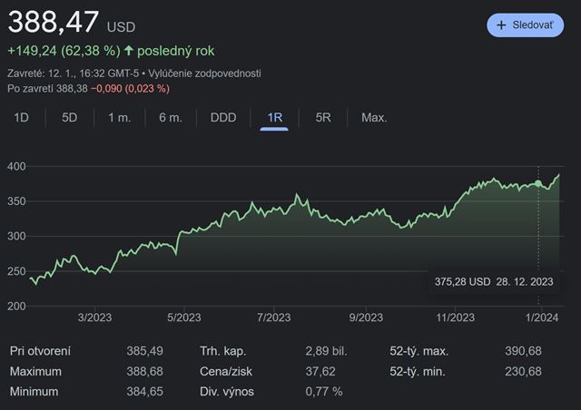581x410 pixels.
Task: Click the plus icon in Sledovať button
Action: click(x=501, y=25)
